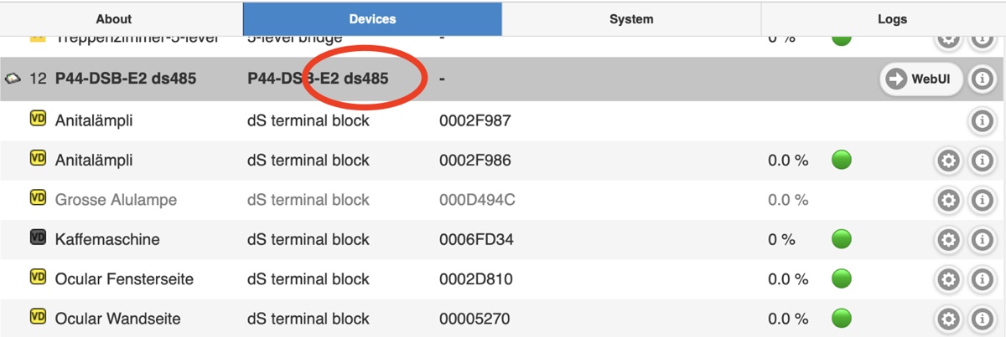1006x337 pixels.
Task: Show info for Ocular Wandseite
Action: tap(981, 319)
